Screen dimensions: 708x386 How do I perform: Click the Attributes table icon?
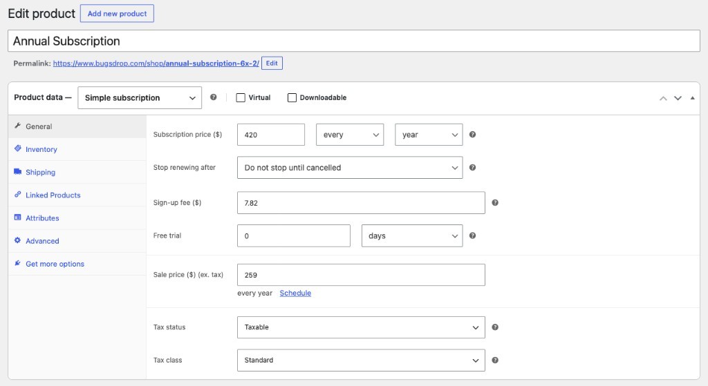17,218
